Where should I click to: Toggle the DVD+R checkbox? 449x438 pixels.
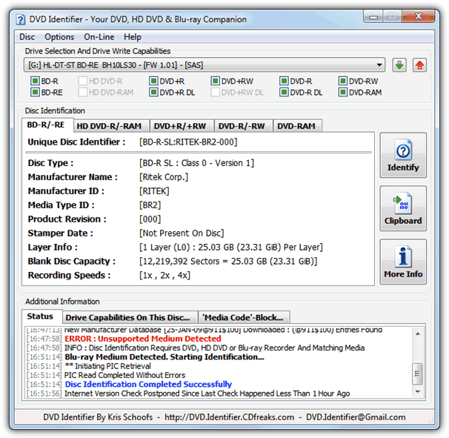pyautogui.click(x=153, y=81)
